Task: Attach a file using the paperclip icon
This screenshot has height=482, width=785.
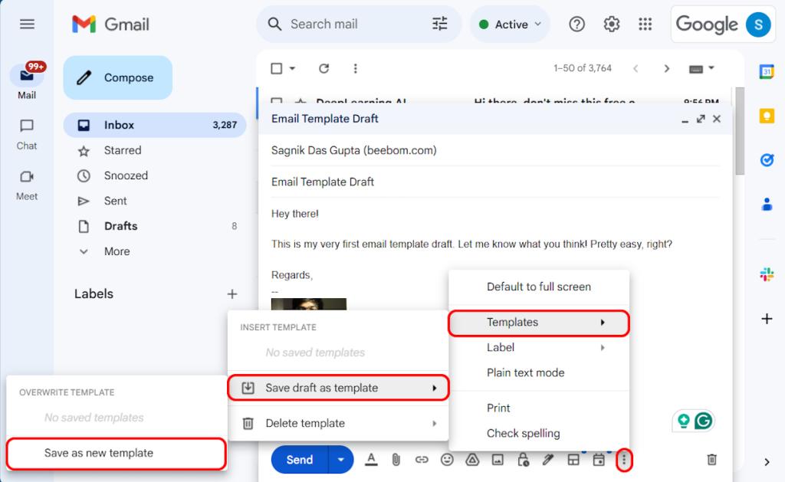Action: [x=395, y=460]
